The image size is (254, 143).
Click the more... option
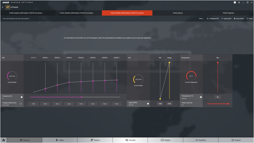click(201, 19)
